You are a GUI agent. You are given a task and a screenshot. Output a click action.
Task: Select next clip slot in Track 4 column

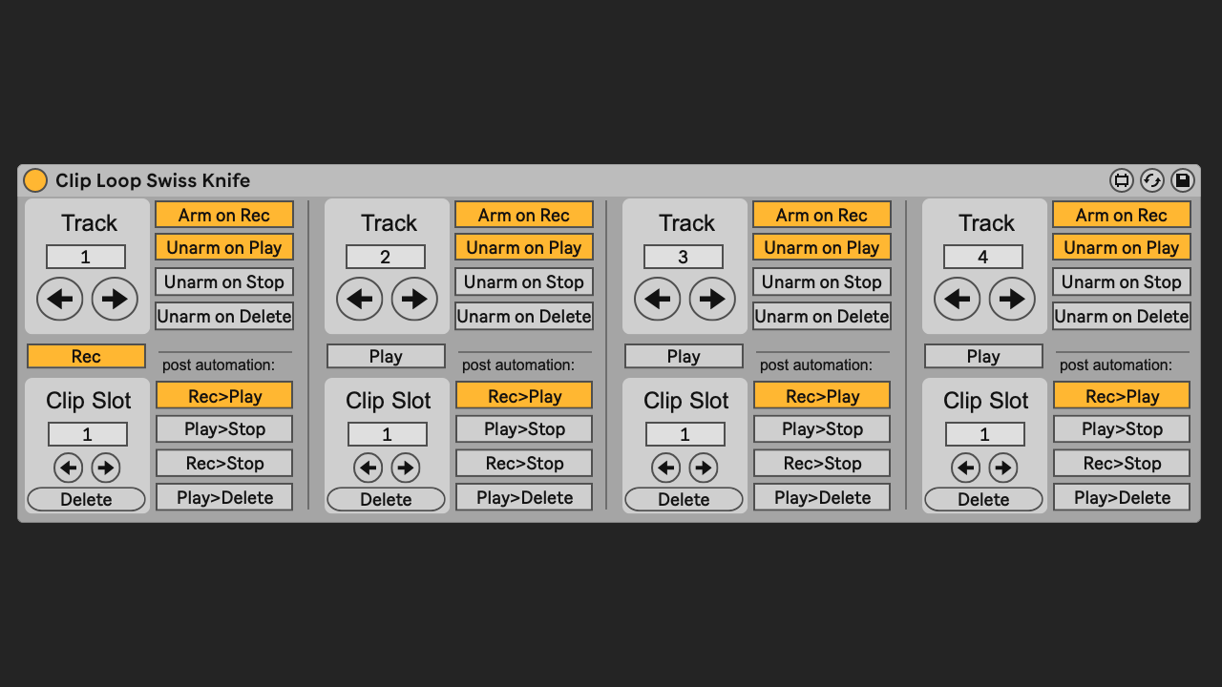pyautogui.click(x=1003, y=468)
